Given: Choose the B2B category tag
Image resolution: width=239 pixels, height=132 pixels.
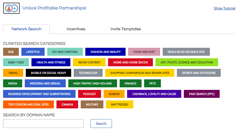Looking at the screenshot, I should tap(11, 52).
